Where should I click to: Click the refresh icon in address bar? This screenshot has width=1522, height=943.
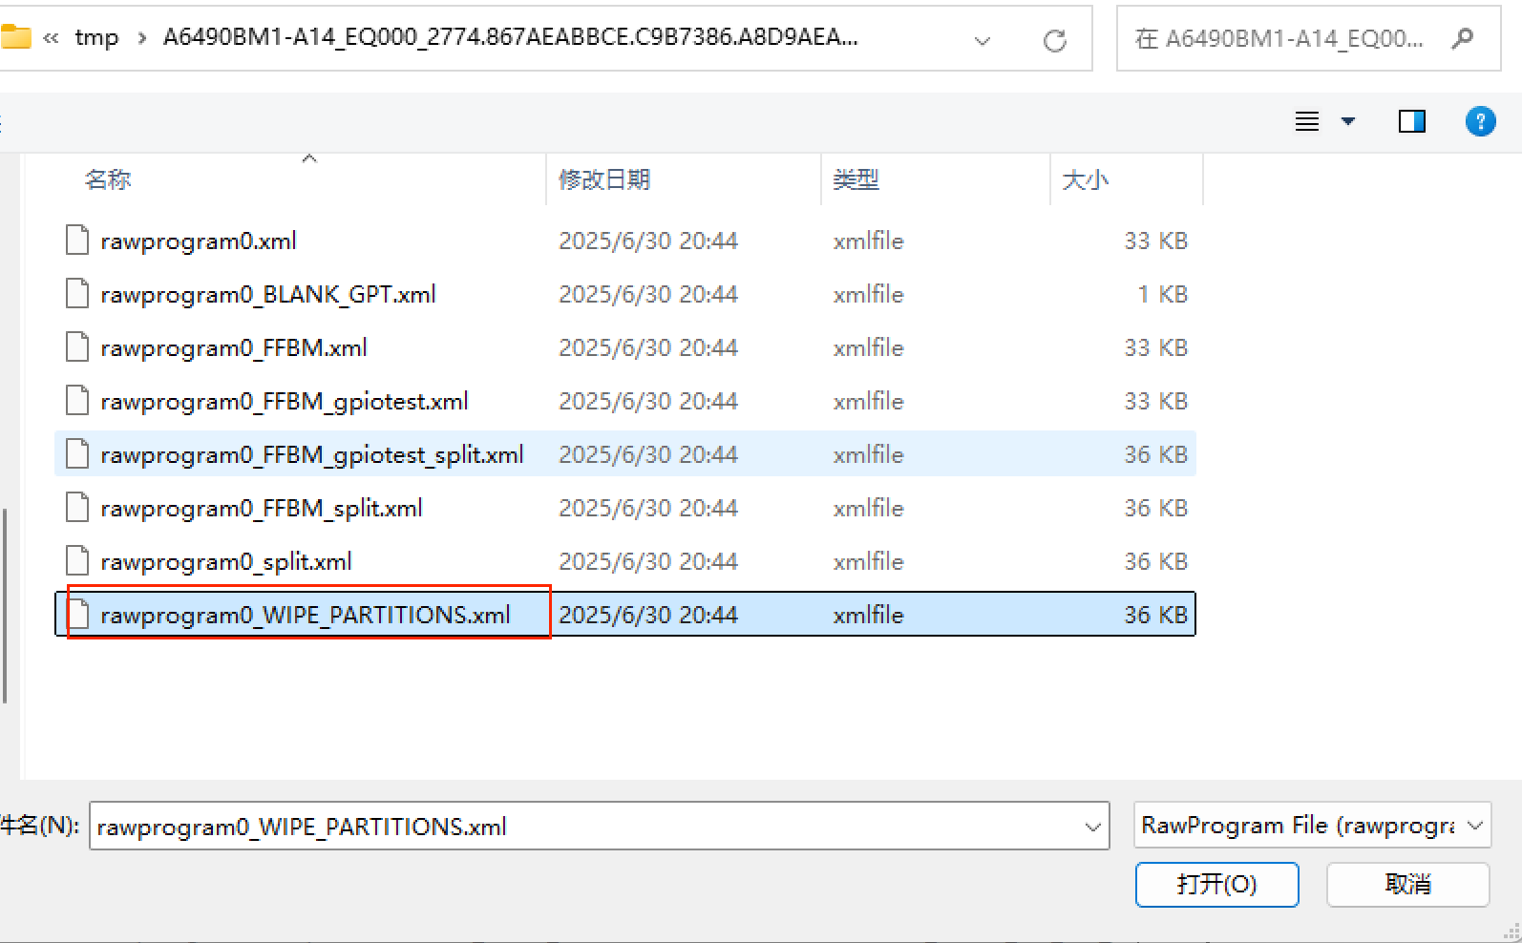tap(1054, 40)
